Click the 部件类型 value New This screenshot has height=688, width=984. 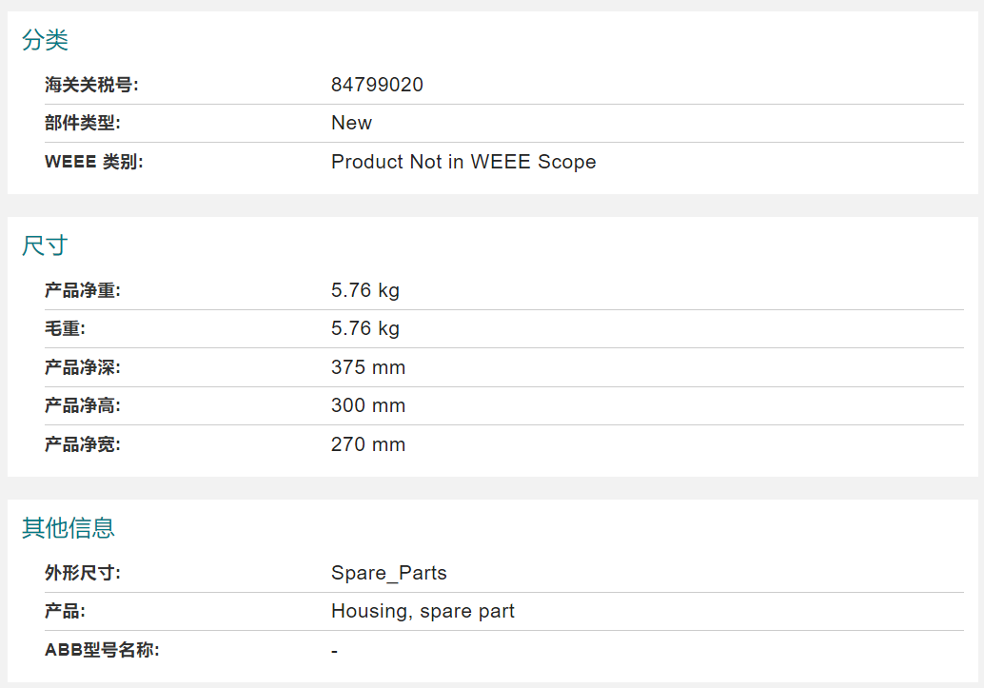coord(351,123)
